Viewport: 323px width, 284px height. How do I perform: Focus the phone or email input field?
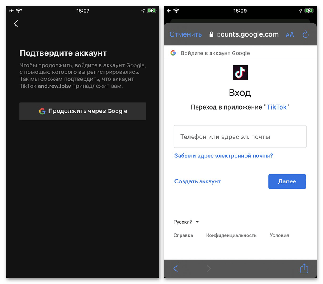pyautogui.click(x=240, y=137)
